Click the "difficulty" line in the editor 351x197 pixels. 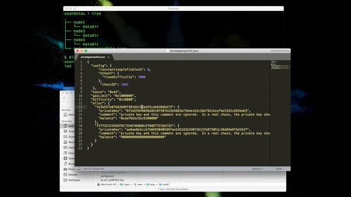click(x=114, y=100)
